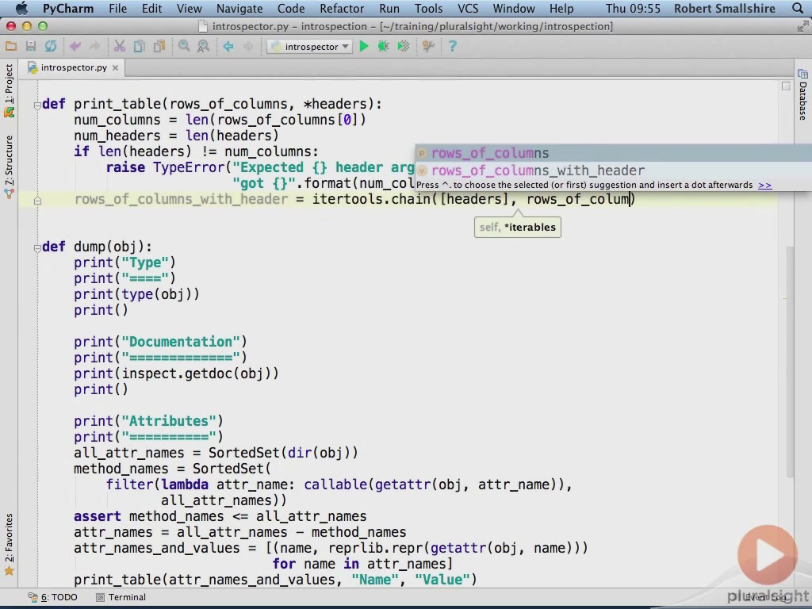Close the introspector.py editor tab
The image size is (812, 609).
point(115,67)
